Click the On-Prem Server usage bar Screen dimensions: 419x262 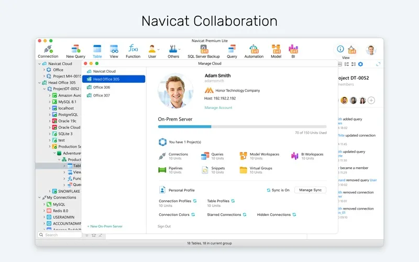pyautogui.click(x=242, y=126)
